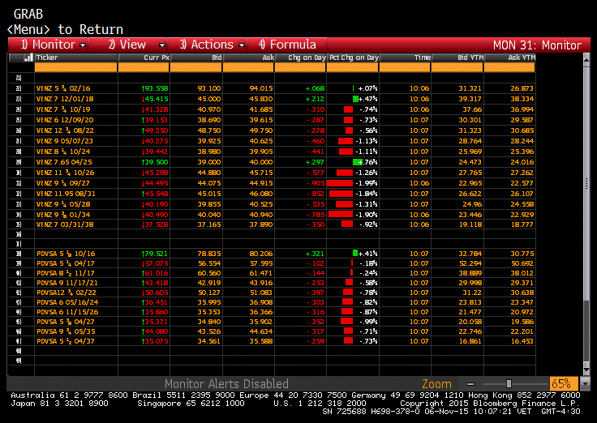
Task: Click the Ticker filter input field
Action: 75,67
